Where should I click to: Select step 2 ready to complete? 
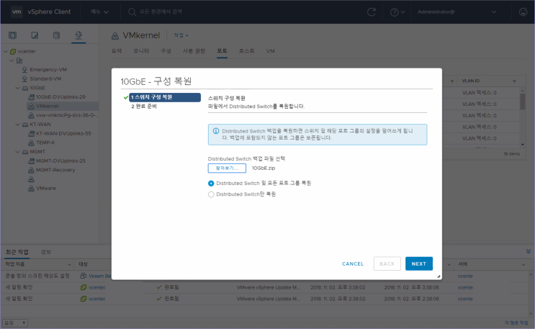[144, 107]
